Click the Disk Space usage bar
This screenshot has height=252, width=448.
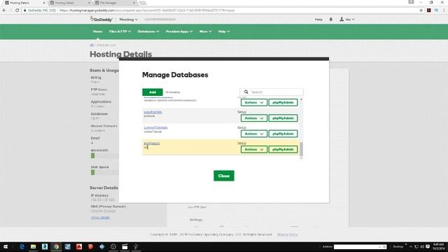[x=104, y=172]
